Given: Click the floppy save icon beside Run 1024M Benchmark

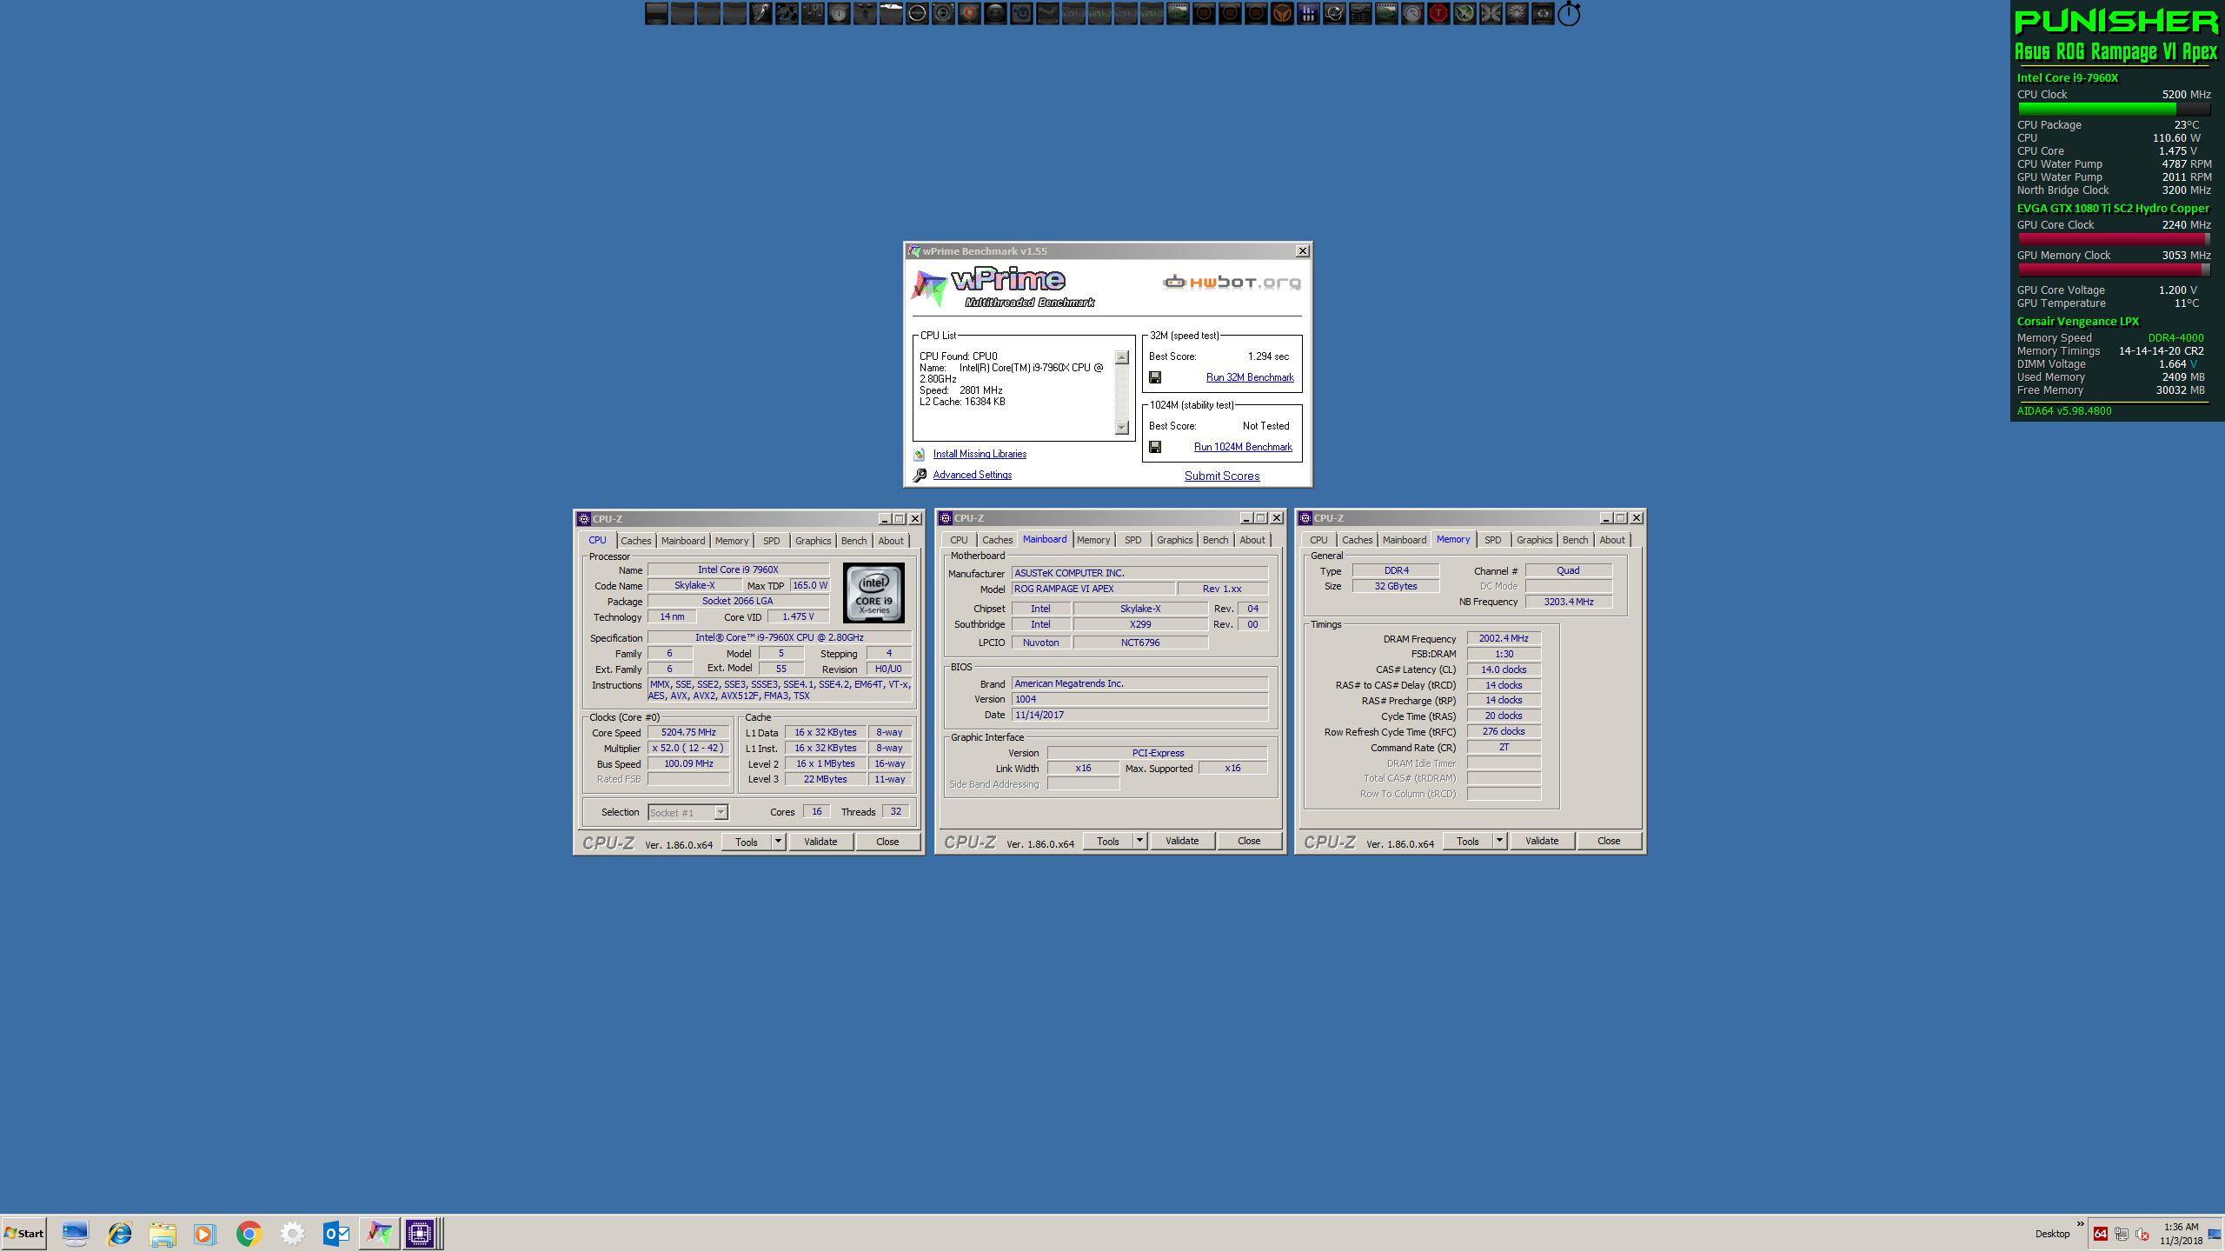Looking at the screenshot, I should point(1155,447).
